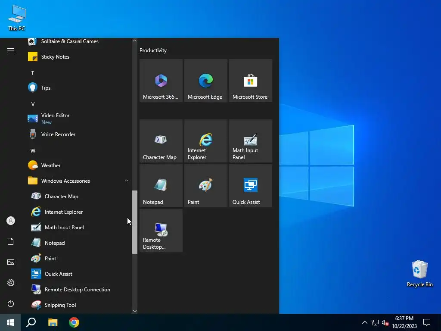Screen dimensions: 441x331
Task: Click the Microsoft Store tile
Action: pos(251,81)
